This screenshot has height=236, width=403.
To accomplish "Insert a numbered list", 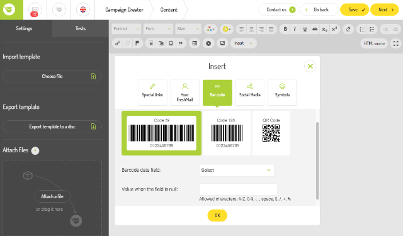I will coord(362,30).
